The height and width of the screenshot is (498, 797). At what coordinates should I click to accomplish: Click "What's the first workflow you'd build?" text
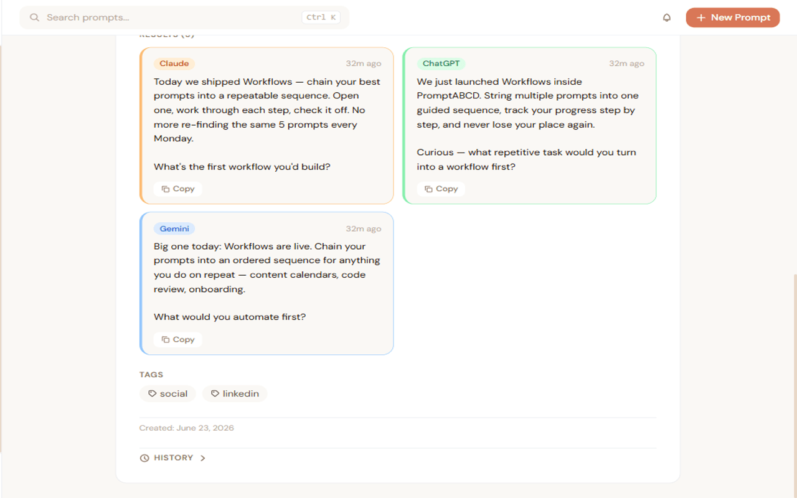click(x=242, y=167)
